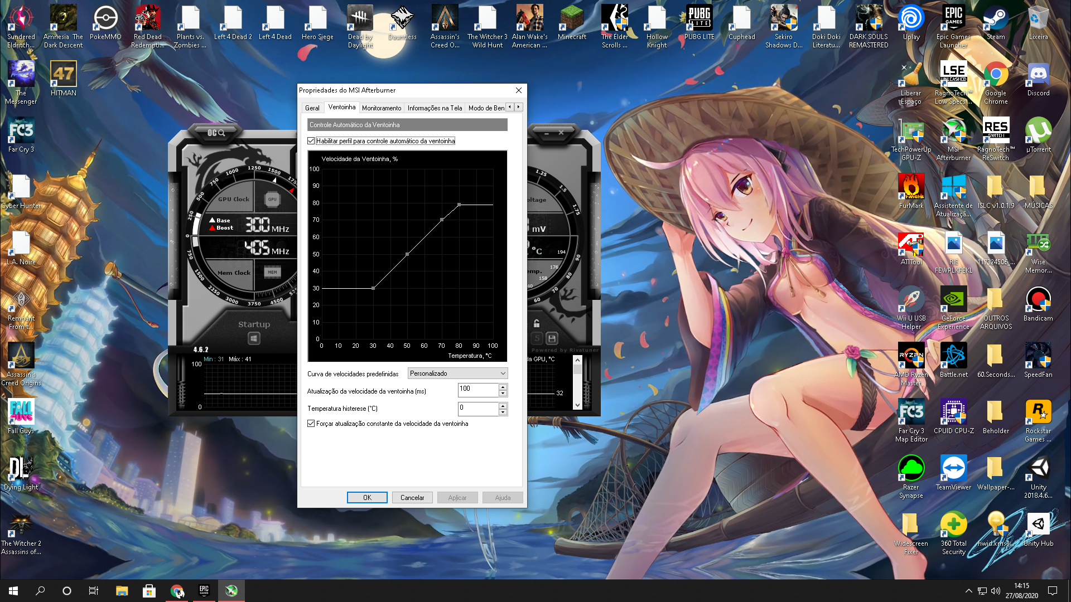Decrease temperature hysteresis value

click(x=503, y=412)
